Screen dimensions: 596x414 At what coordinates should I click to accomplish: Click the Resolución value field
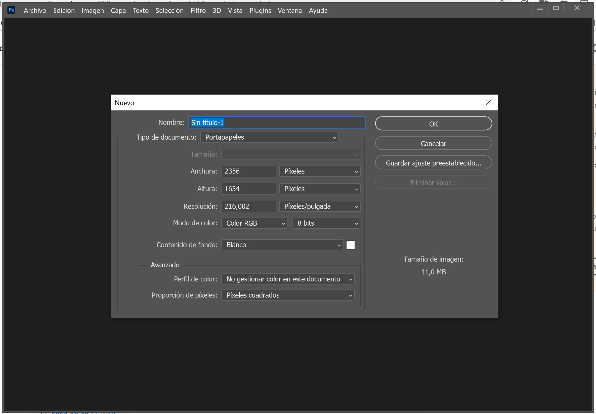(248, 206)
